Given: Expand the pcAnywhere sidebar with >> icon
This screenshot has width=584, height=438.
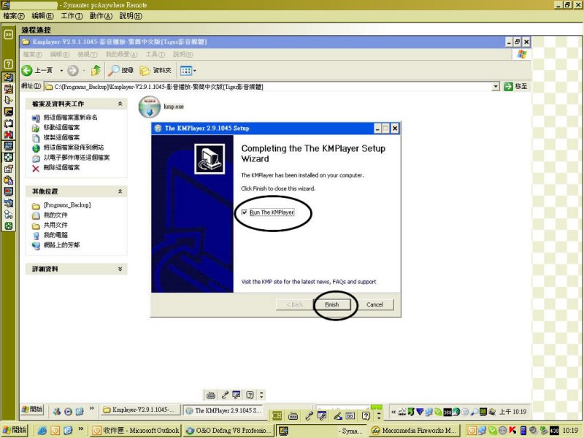Looking at the screenshot, I should [x=8, y=34].
